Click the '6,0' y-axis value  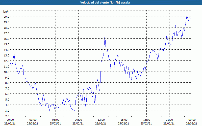[x=7, y=94]
